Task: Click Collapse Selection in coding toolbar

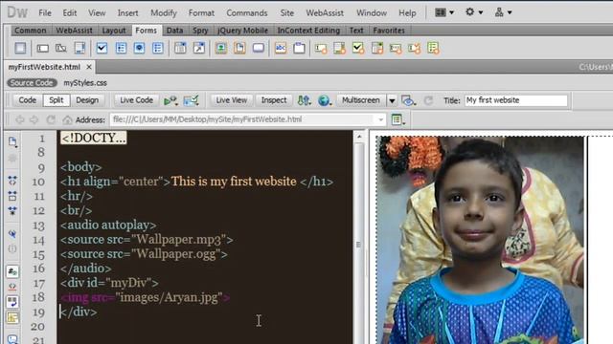Action: click(12, 196)
